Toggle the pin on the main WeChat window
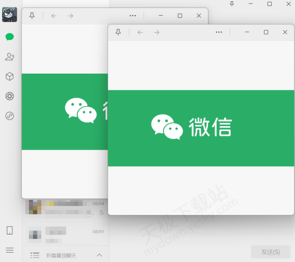Screen dimensions: 295x262 tap(232, 4)
